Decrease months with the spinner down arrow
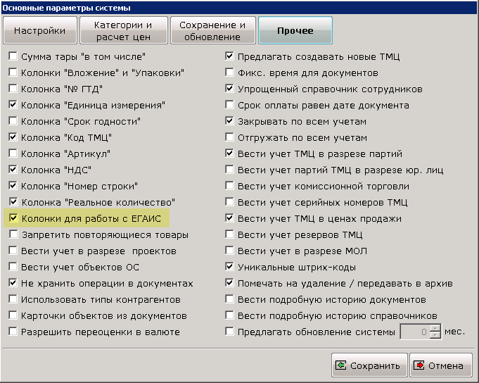The height and width of the screenshot is (383, 479). pos(435,335)
